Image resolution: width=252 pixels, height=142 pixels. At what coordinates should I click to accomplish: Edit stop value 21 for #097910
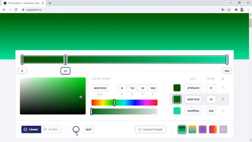tap(211, 99)
